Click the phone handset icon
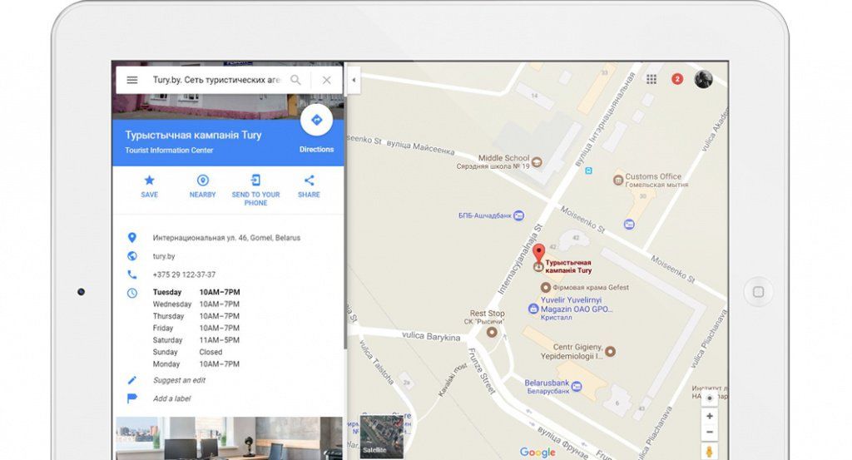Screen dimensions: 852x460 [x=132, y=275]
